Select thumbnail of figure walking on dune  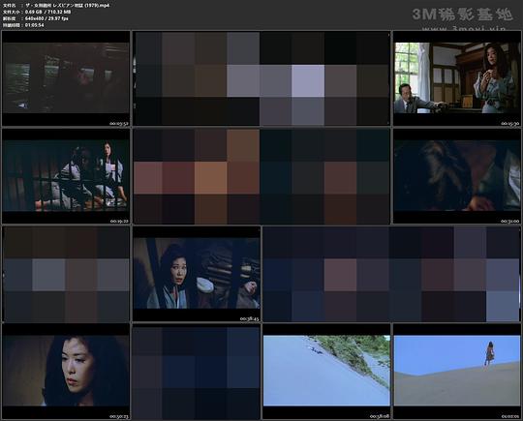point(456,372)
